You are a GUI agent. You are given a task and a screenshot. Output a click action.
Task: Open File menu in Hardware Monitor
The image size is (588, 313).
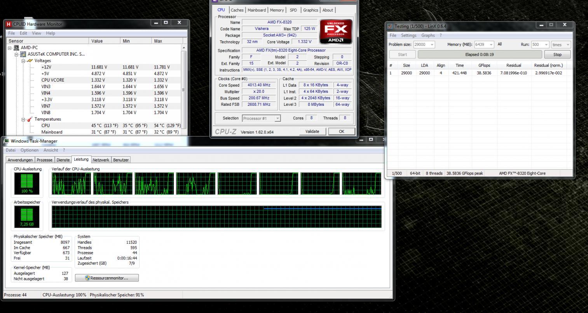tap(11, 33)
